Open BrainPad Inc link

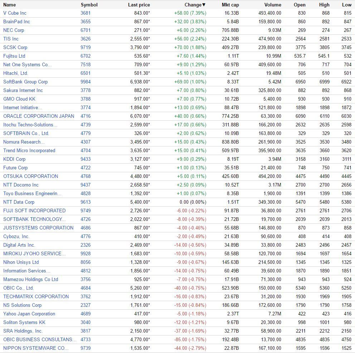tap(16, 22)
